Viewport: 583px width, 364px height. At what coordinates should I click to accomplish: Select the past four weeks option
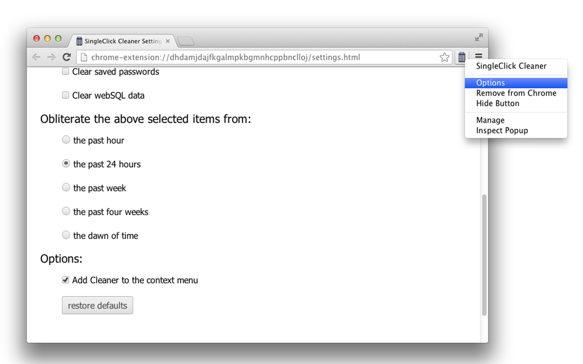(66, 212)
